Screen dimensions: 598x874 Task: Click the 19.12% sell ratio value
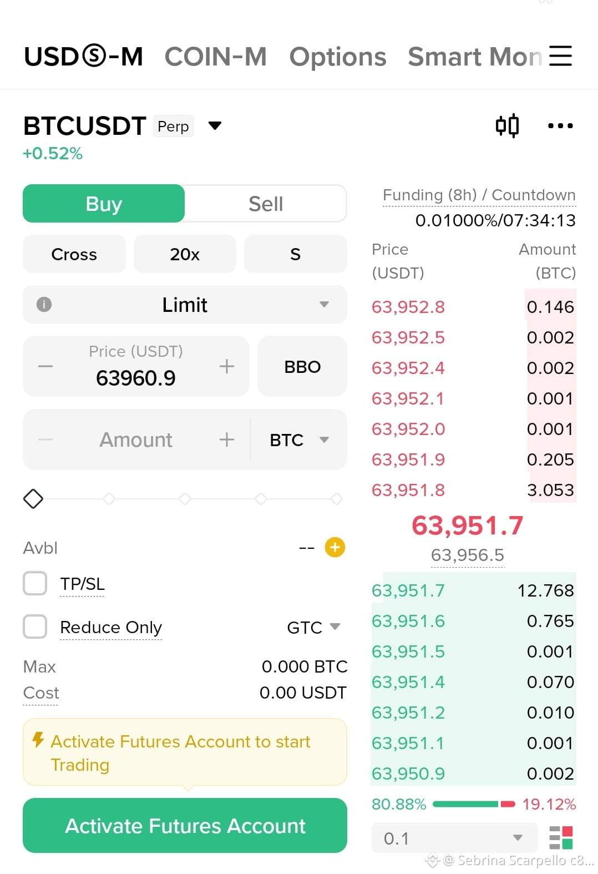coord(549,804)
